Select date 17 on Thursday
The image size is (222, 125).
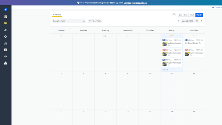click(x=150, y=112)
